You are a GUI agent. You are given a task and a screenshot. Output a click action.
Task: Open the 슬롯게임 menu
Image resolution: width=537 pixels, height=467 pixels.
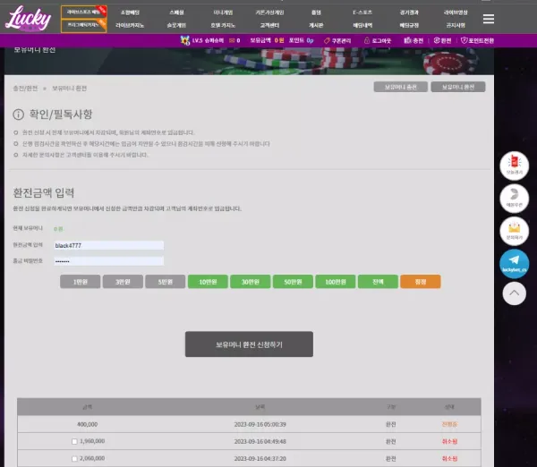pos(176,25)
